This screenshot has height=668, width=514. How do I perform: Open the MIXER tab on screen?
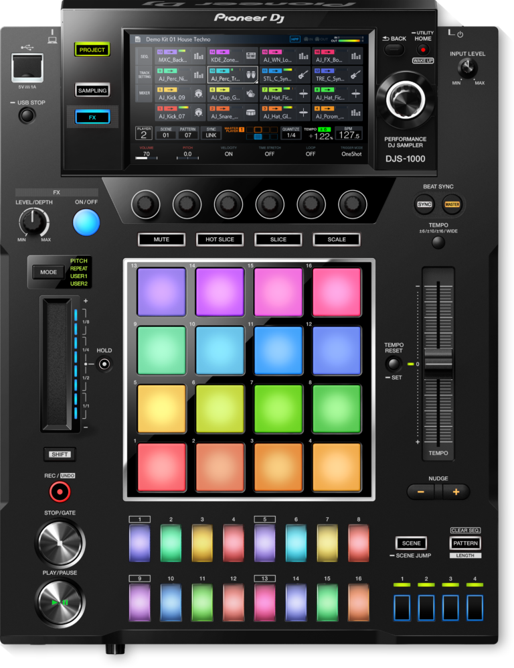coord(145,93)
